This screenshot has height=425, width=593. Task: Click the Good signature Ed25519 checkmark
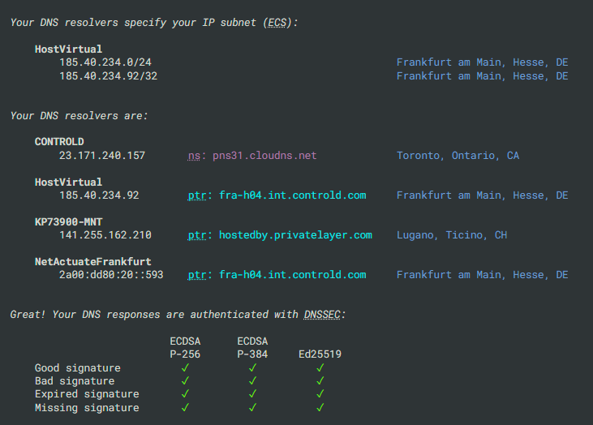pos(320,367)
